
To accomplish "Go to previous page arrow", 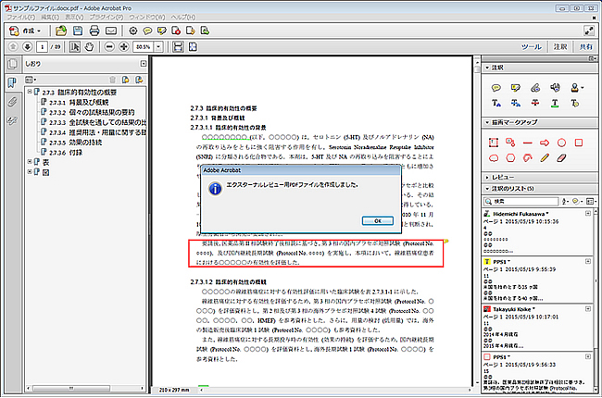I will [13, 47].
